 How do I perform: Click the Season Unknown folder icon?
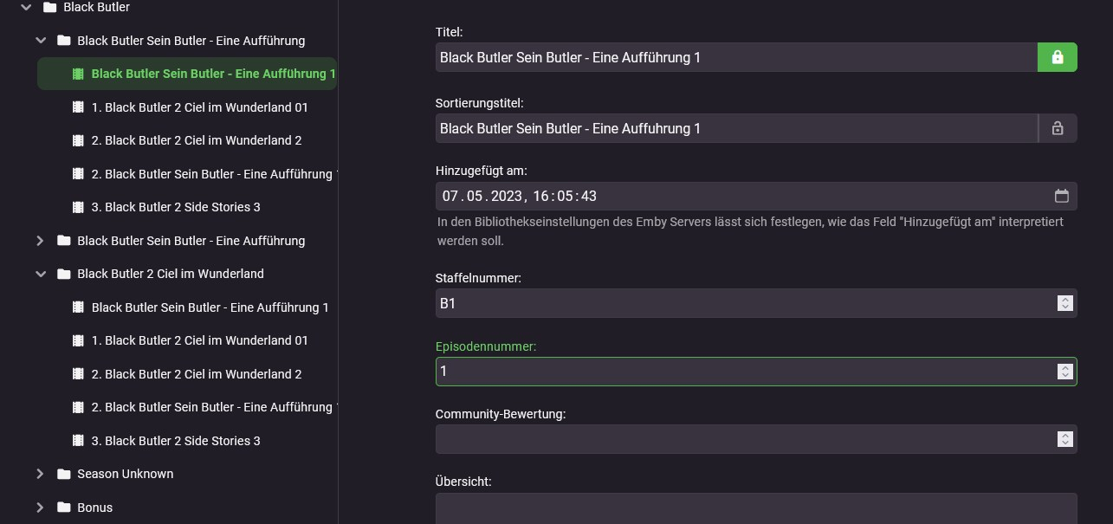pyautogui.click(x=63, y=474)
